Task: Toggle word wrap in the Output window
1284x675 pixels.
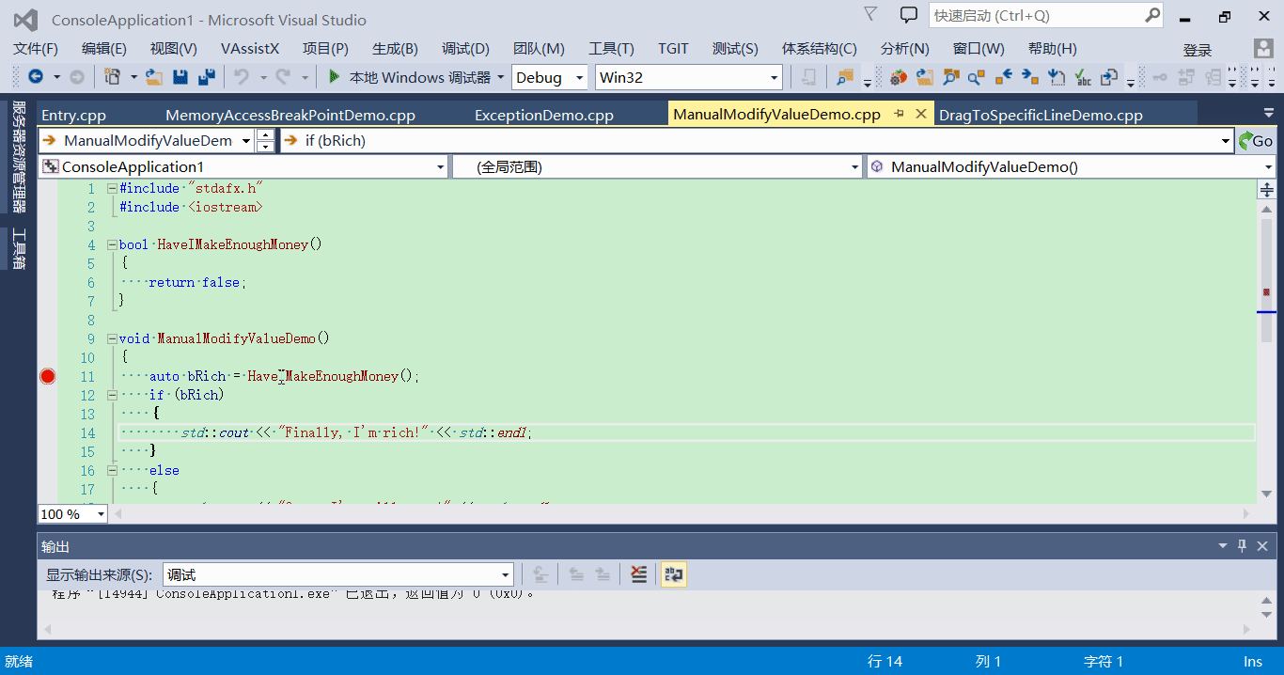Action: [x=673, y=573]
